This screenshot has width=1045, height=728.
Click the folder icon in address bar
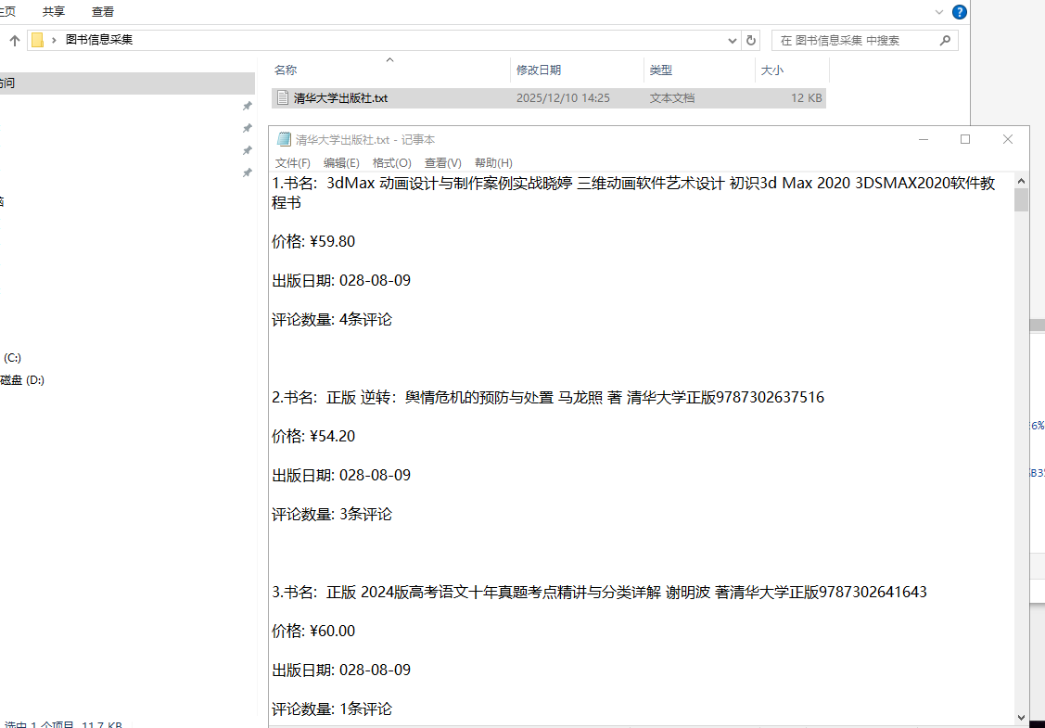tap(37, 40)
